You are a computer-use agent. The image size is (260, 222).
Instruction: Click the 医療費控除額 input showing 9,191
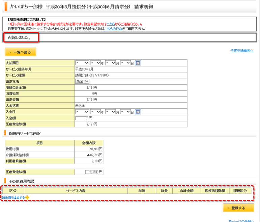pos(91,172)
